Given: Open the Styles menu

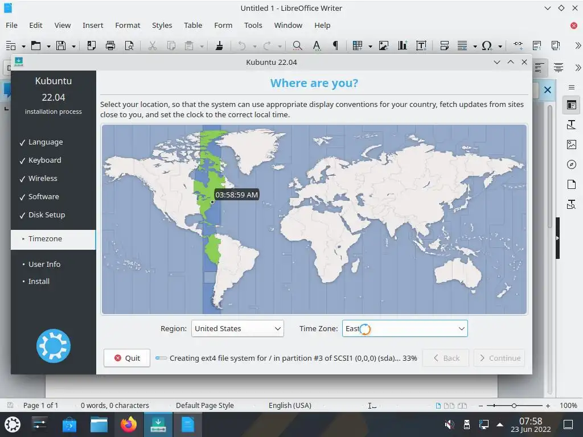Looking at the screenshot, I should 162,25.
